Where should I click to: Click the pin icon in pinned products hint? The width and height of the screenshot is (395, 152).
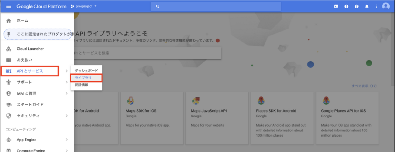tap(9, 34)
